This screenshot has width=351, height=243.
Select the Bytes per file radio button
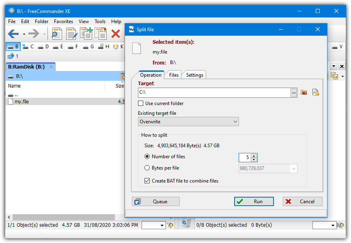tap(147, 168)
